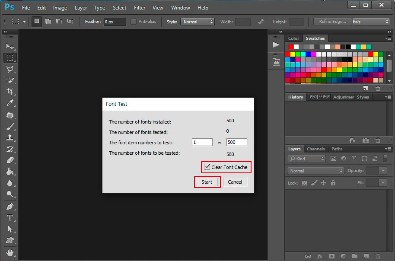This screenshot has width=395, height=261.
Task: Switch to the Channels tab
Action: (x=315, y=149)
